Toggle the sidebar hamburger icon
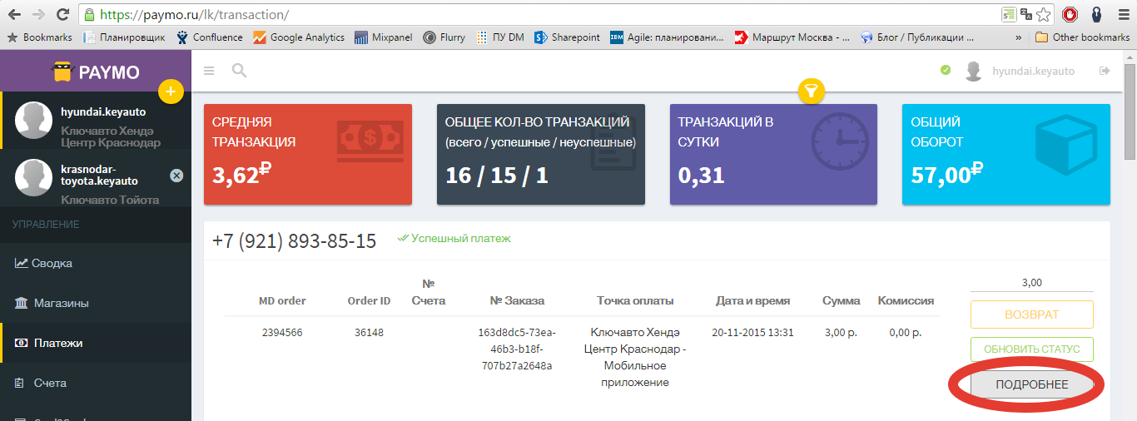This screenshot has height=421, width=1137. coord(209,72)
